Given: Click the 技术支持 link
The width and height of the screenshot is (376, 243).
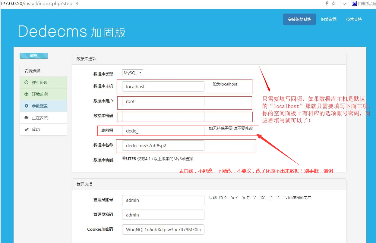Looking at the screenshot, I should [354, 19].
